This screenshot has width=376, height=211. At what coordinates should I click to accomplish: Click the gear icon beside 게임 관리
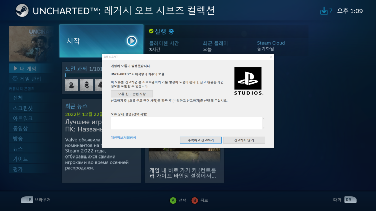pos(15,78)
